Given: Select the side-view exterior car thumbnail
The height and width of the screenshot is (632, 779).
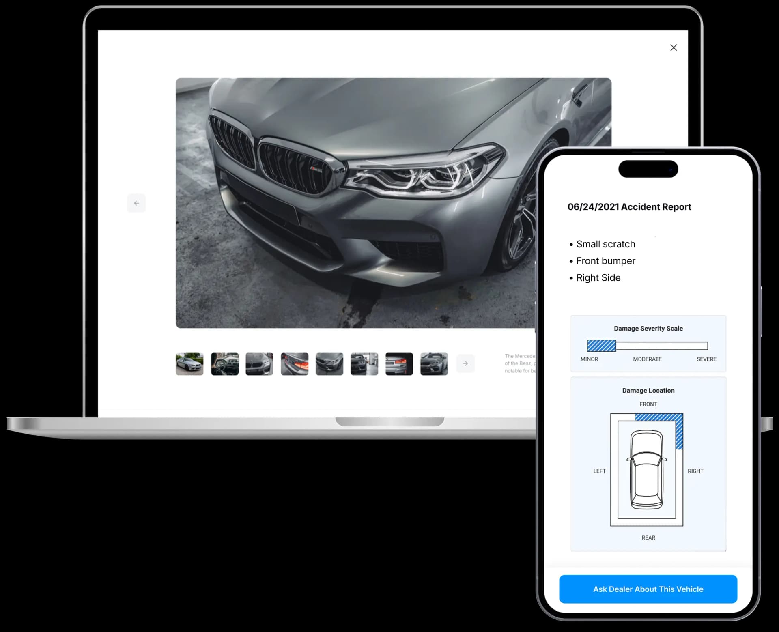Looking at the screenshot, I should pos(189,364).
